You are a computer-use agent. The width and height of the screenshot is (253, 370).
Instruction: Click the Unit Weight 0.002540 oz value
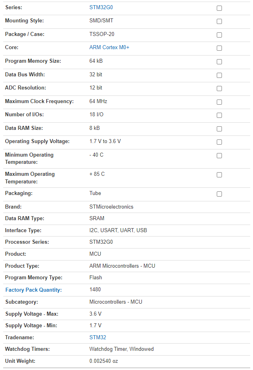(104, 361)
